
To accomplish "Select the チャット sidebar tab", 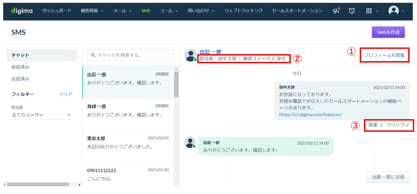I will click(42, 55).
